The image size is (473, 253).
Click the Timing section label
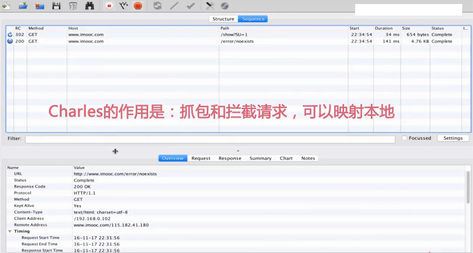(x=22, y=231)
